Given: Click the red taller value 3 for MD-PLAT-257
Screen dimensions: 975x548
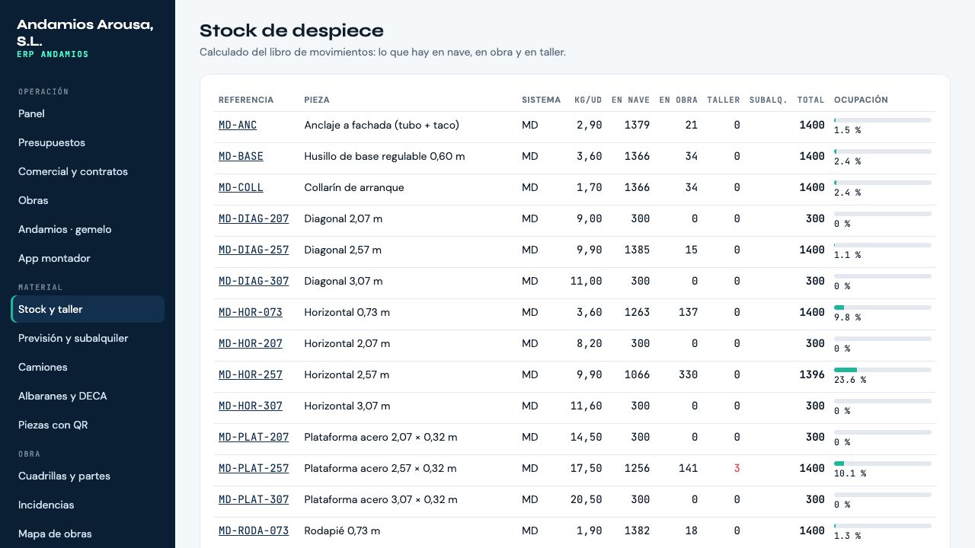Looking at the screenshot, I should (737, 468).
